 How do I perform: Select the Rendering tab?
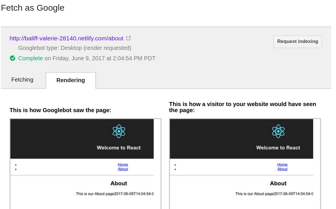coord(71,80)
